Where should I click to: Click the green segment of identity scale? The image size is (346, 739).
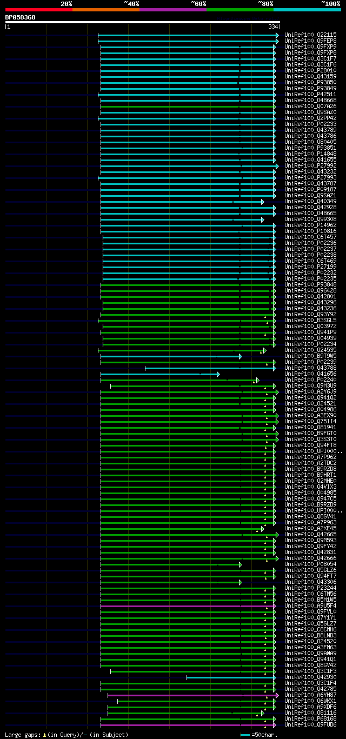[240, 10]
